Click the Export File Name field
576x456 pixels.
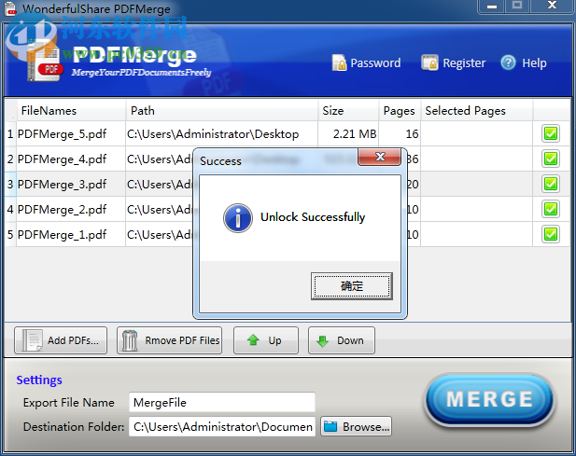click(x=222, y=402)
